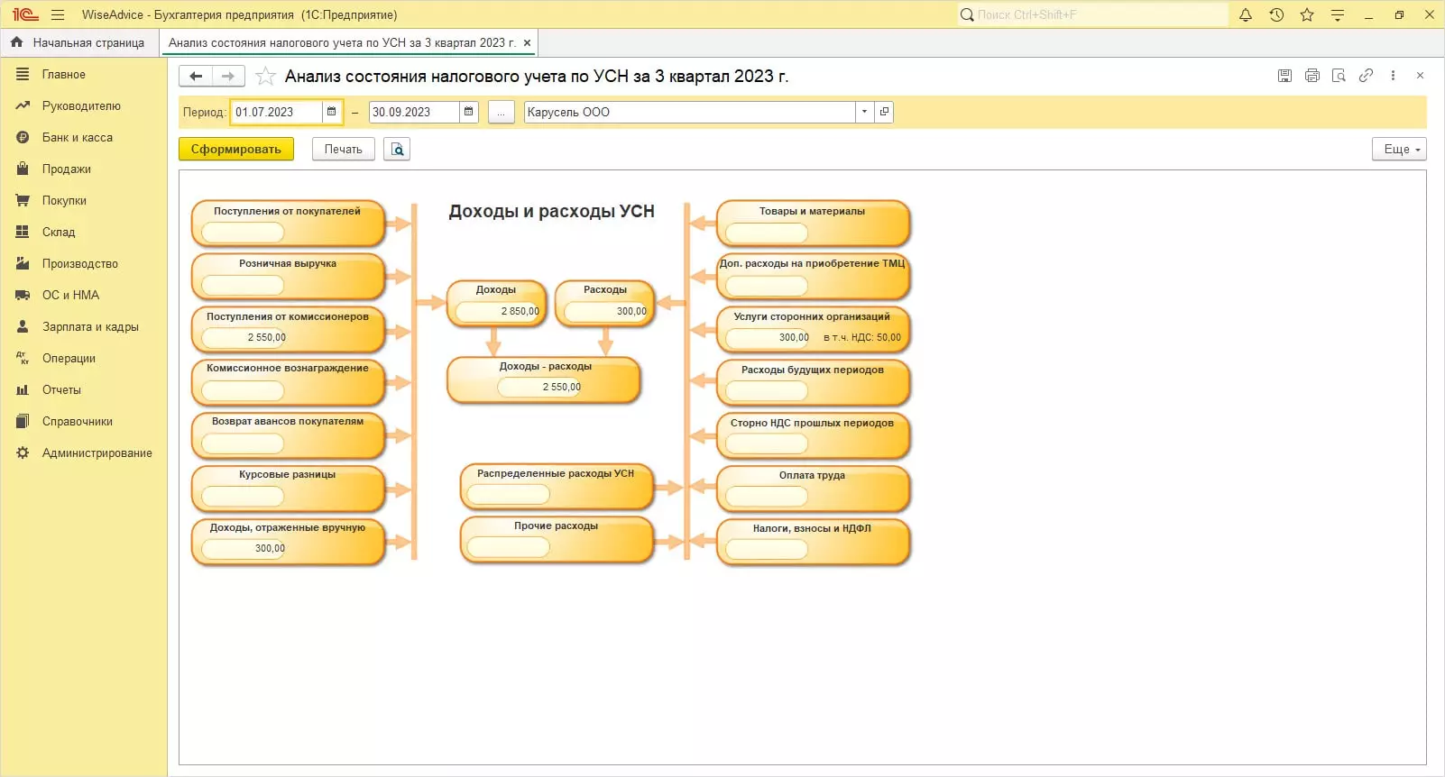Screen dimensions: 1445x777
Task: Copy link to this report
Action: pyautogui.click(x=1367, y=76)
